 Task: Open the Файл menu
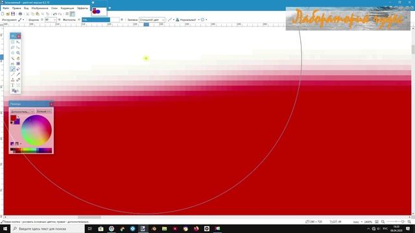[x=6, y=8]
